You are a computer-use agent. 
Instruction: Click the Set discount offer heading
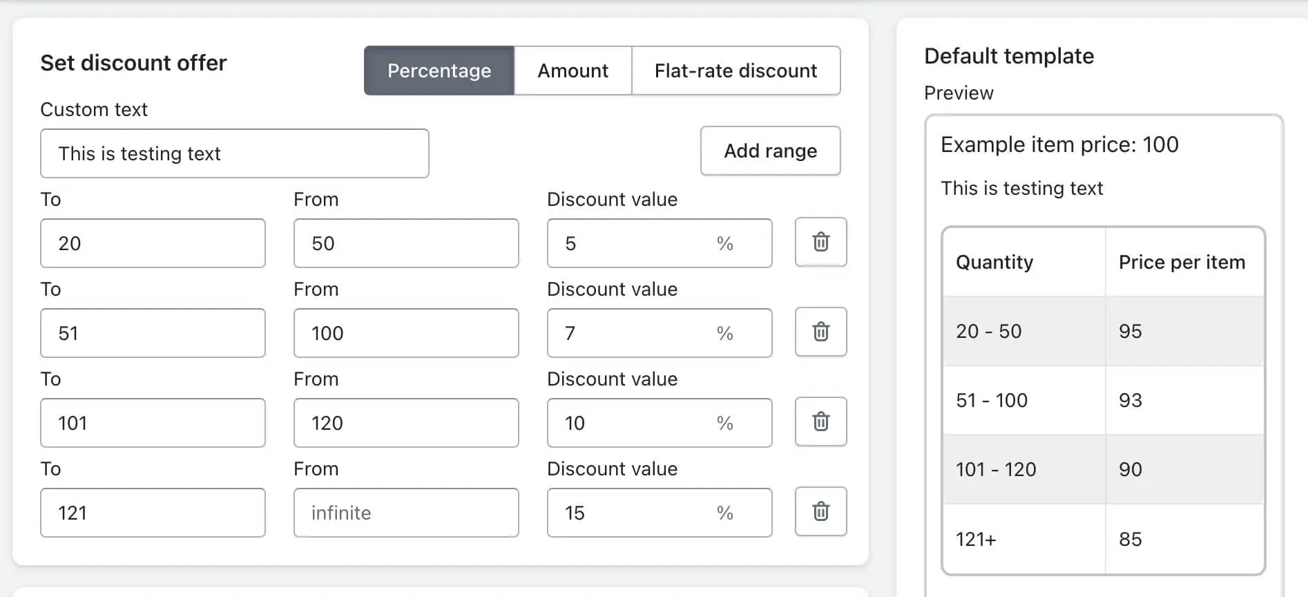point(133,63)
